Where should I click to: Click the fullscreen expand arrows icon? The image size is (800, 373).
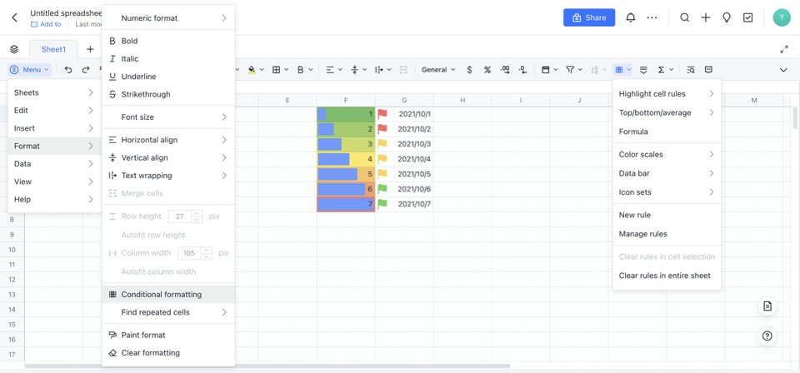784,49
